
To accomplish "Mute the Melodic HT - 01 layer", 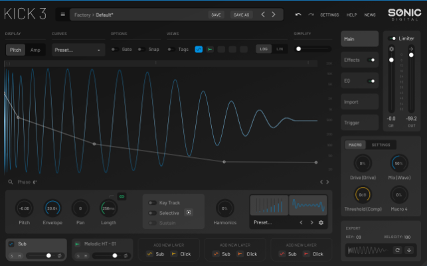I will [x=86, y=255].
